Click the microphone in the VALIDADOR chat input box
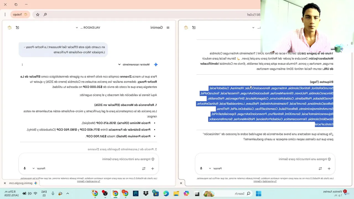Screen dimensions: 354x199 point(25,168)
